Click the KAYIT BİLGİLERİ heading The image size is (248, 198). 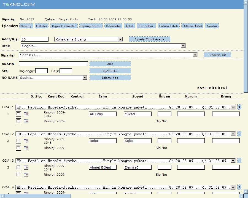[212, 88]
